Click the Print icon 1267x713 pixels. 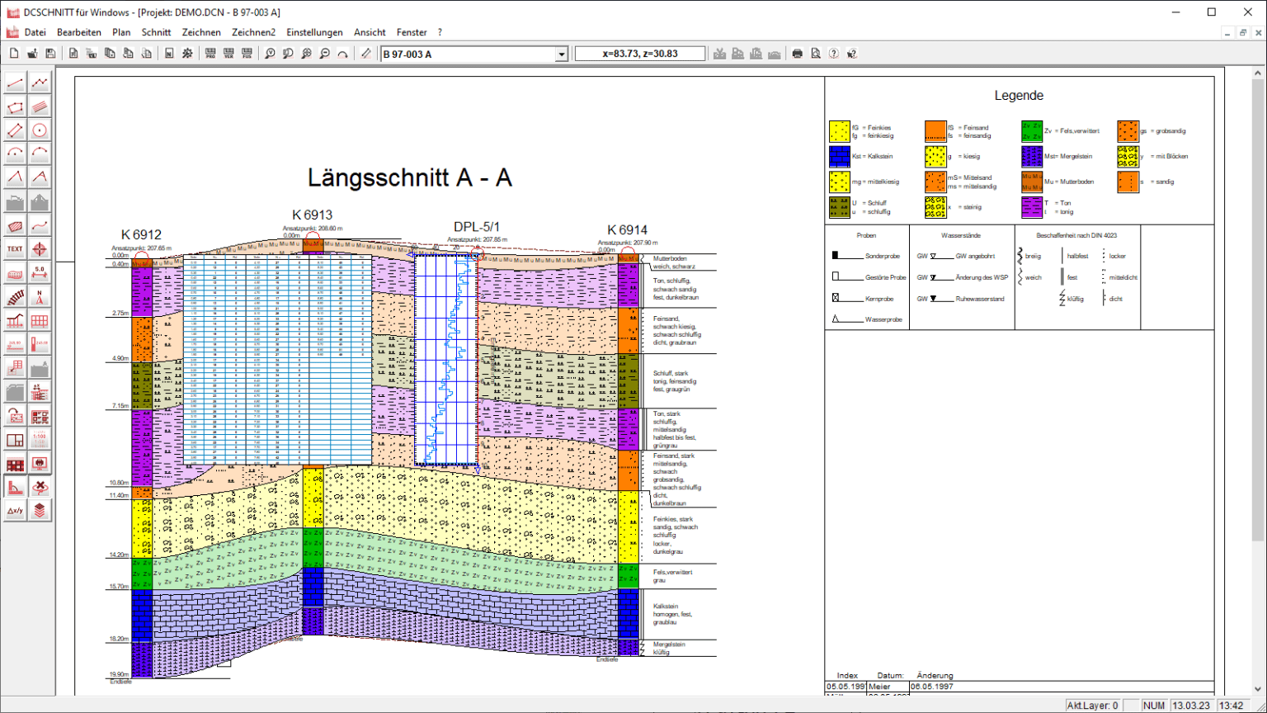(x=798, y=54)
